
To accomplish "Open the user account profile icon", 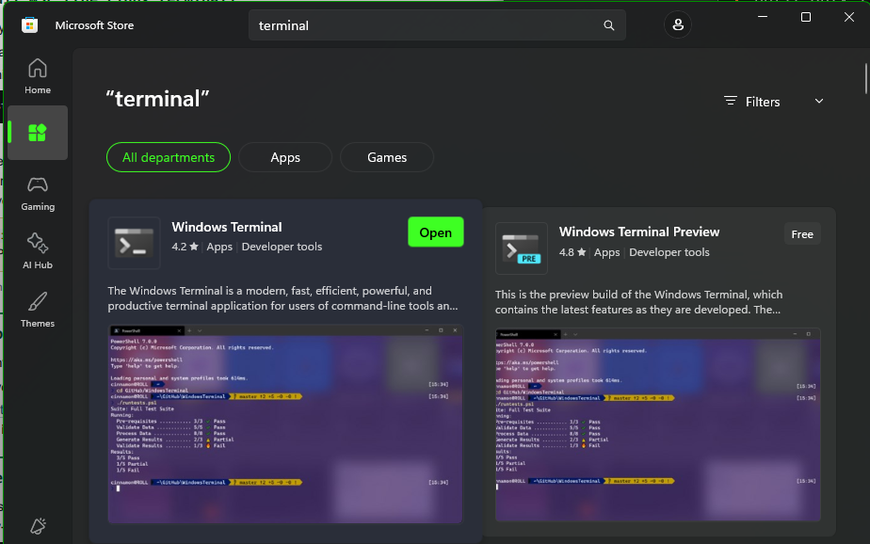I will (678, 25).
